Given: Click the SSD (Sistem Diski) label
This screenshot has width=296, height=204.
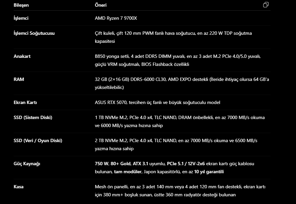Looking at the screenshot, I should (33, 118).
